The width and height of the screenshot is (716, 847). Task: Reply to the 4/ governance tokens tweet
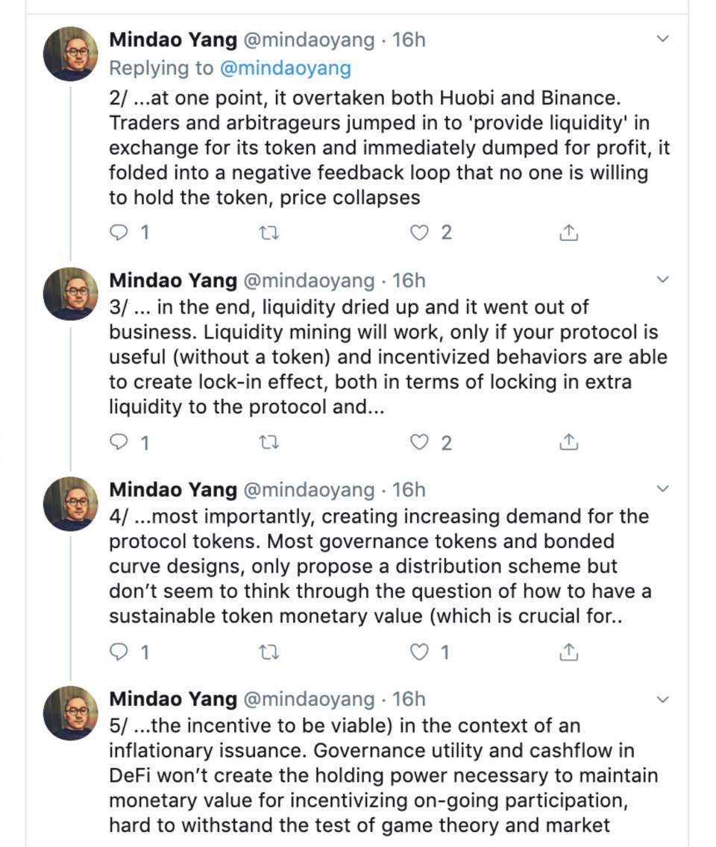[x=119, y=652]
